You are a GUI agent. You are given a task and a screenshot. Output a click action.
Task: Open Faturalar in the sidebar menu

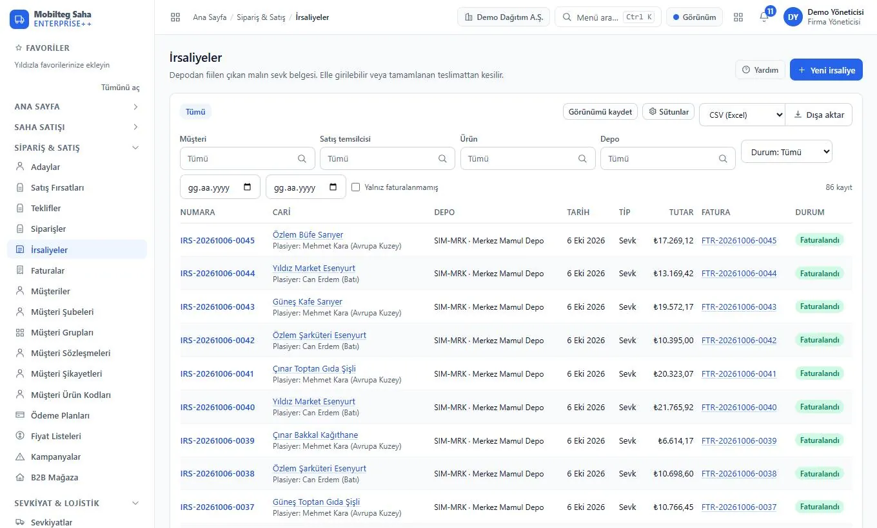click(77, 270)
